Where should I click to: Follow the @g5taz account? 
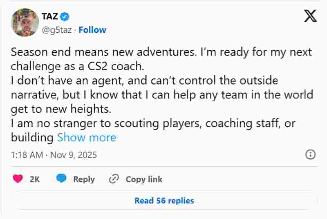[x=92, y=30]
